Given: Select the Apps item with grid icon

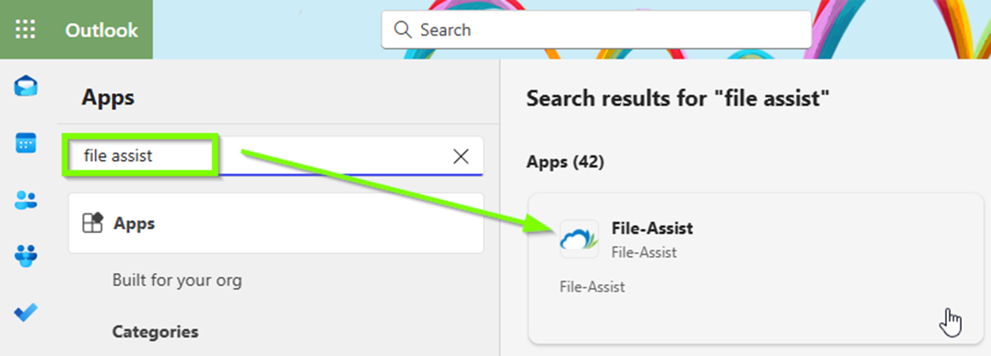Looking at the screenshot, I should pos(276,223).
